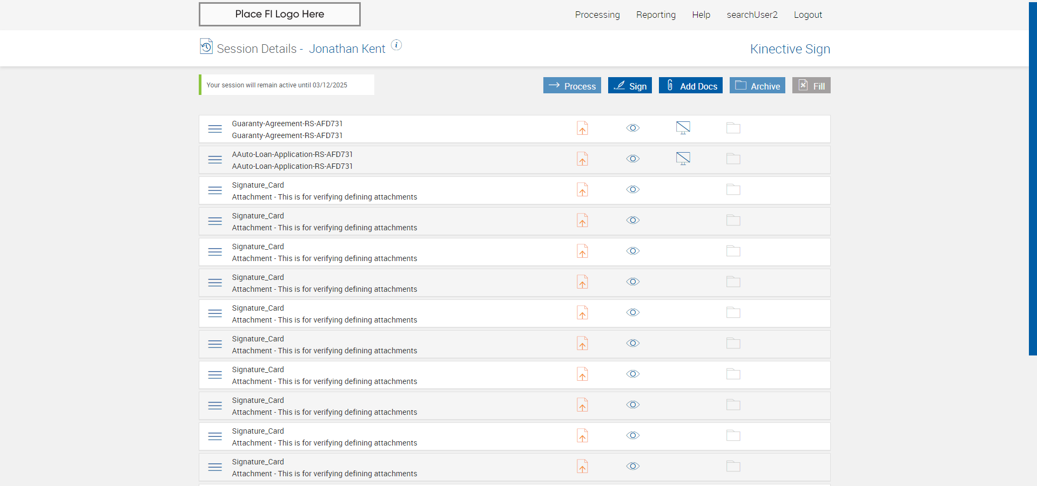Toggle eye preview for AAuto-Loan-Application document

coord(633,159)
